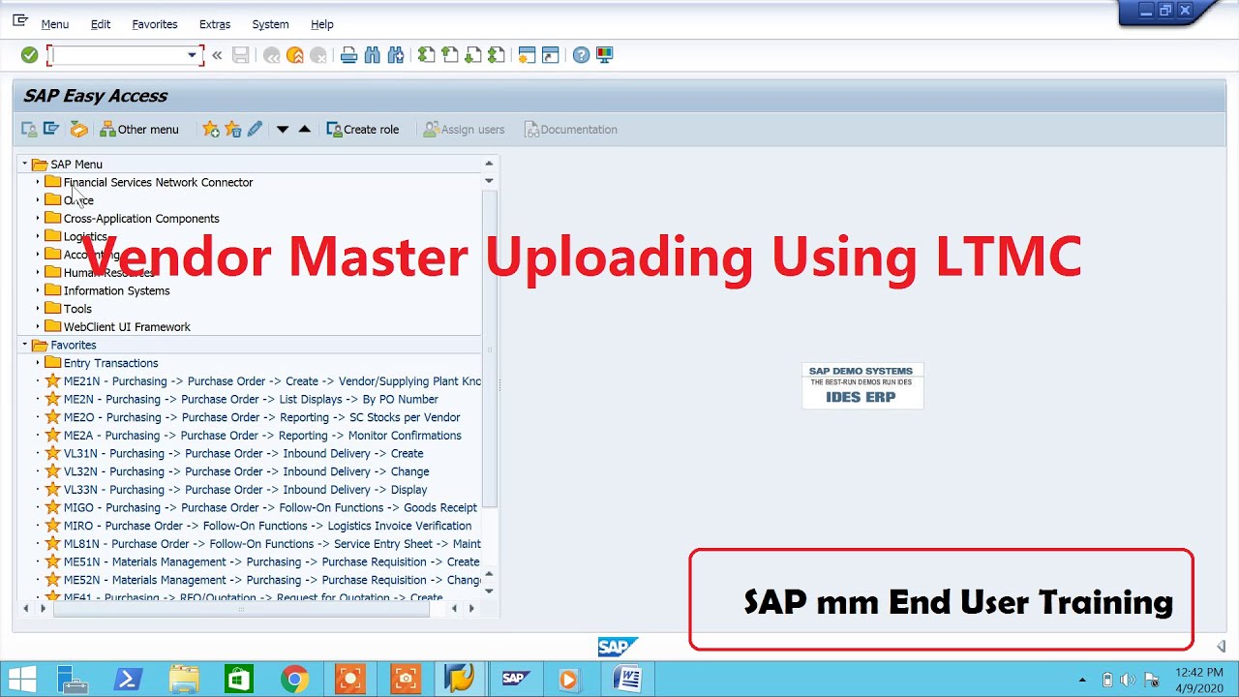1239x697 pixels.
Task: Switch to the User Menu icon
Action: pyautogui.click(x=29, y=129)
